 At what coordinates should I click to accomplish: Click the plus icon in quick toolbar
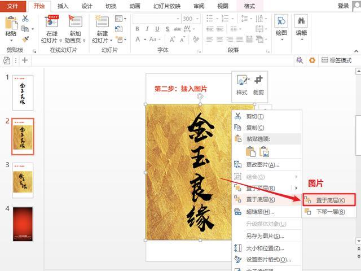click(25, 60)
